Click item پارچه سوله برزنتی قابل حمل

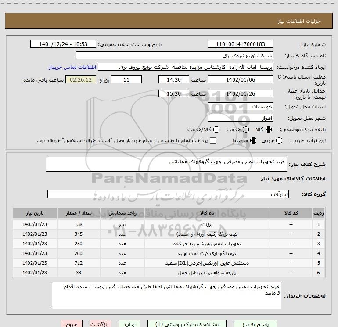pyautogui.click(x=207, y=273)
